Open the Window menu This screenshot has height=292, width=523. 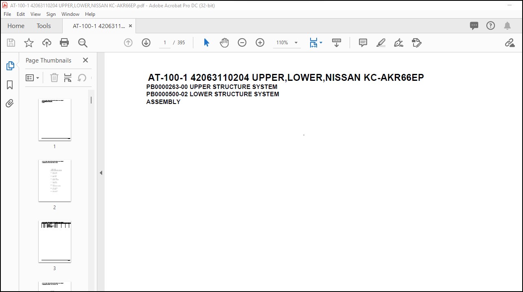pyautogui.click(x=70, y=14)
